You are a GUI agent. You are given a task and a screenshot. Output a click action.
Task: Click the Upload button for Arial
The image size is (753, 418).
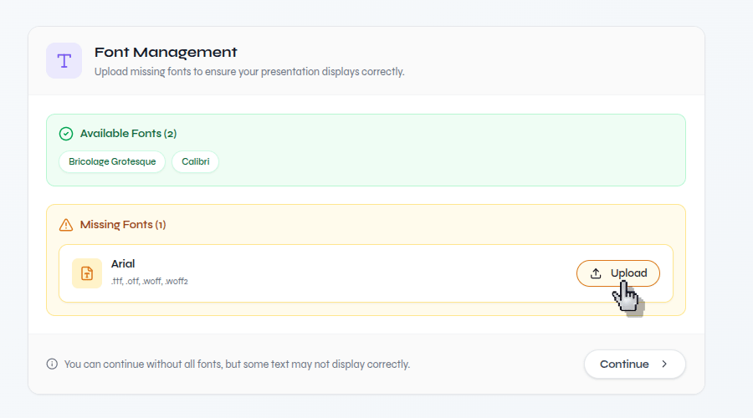618,273
